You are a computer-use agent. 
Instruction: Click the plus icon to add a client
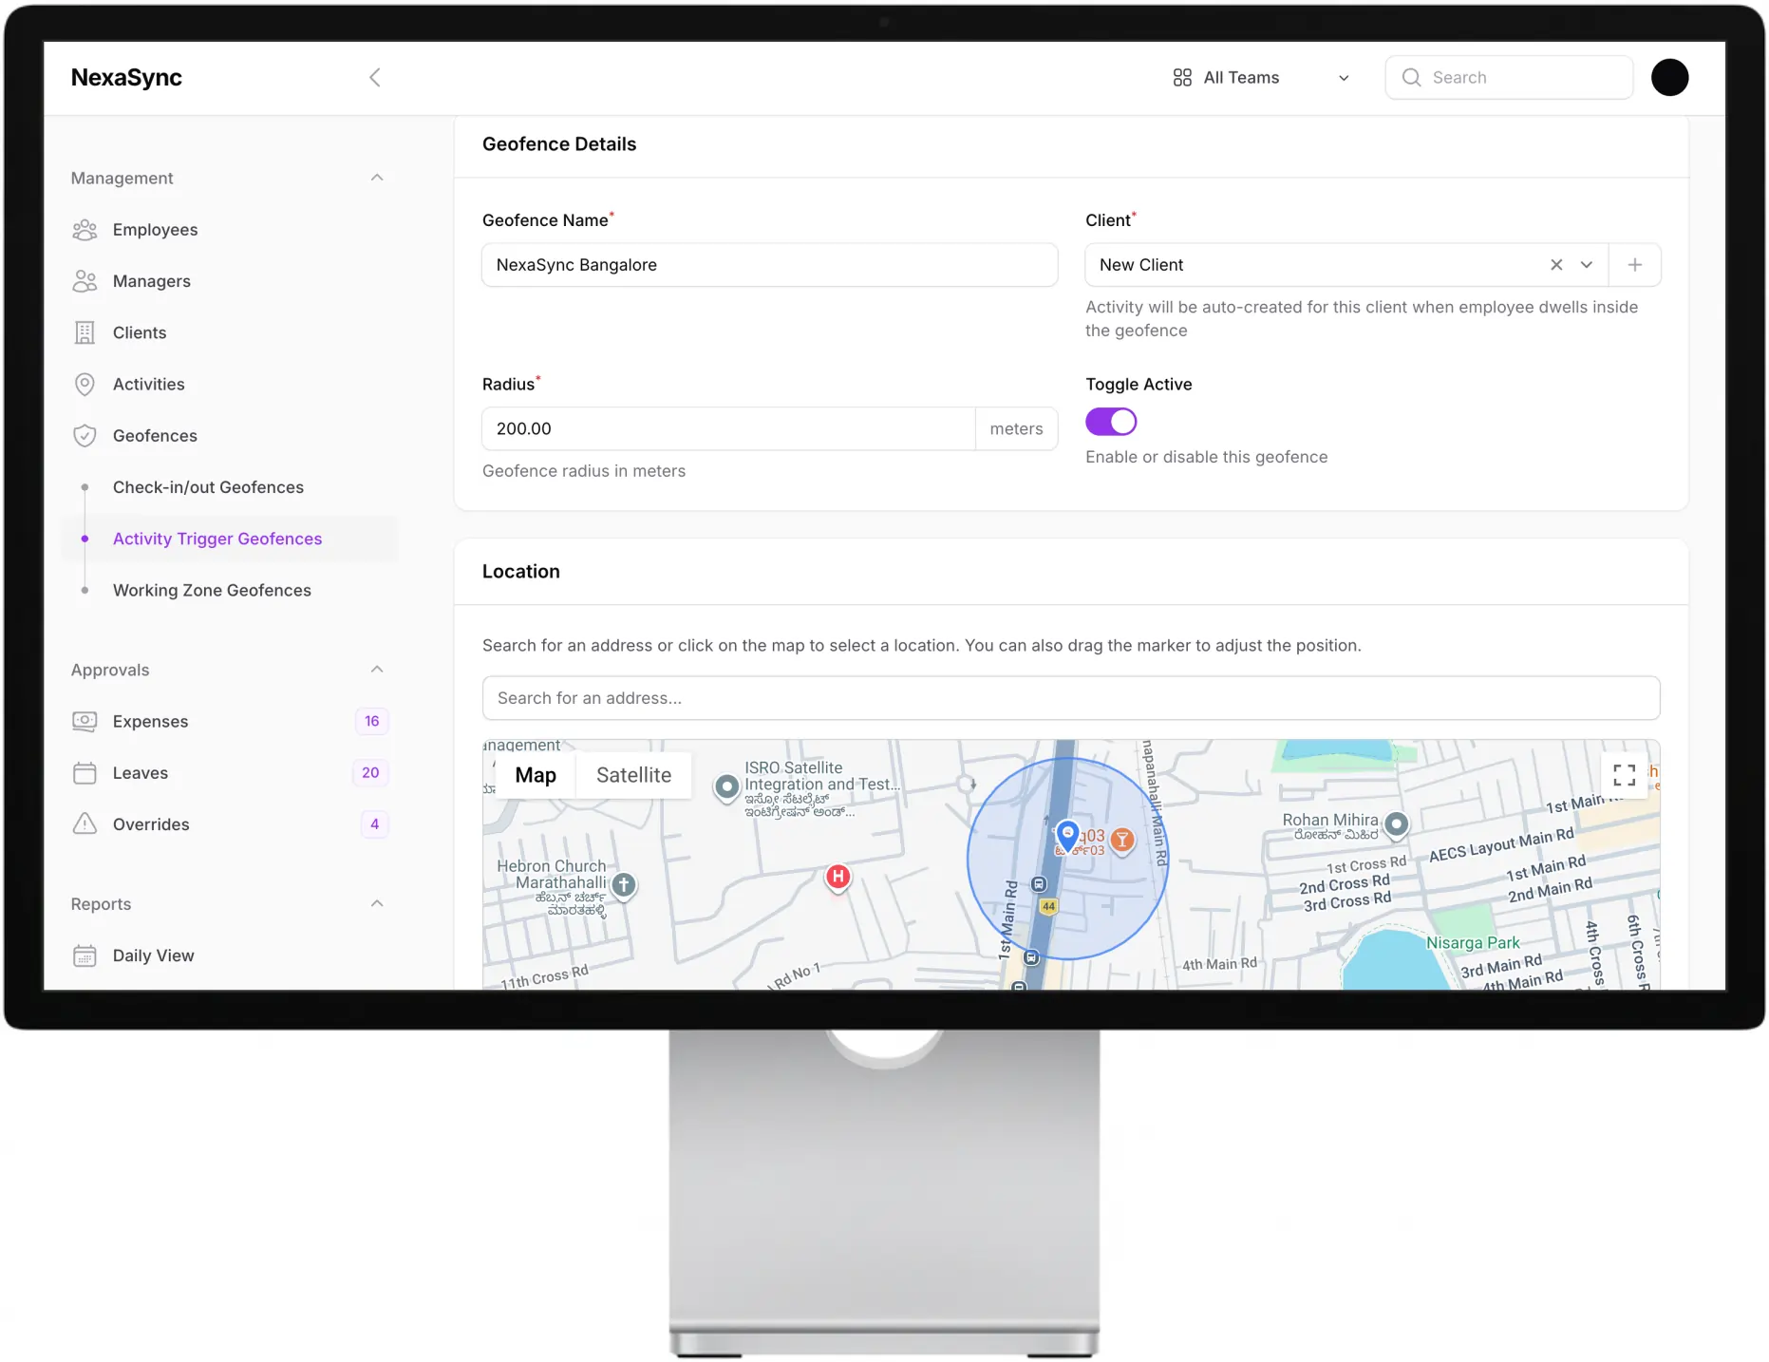pos(1634,265)
